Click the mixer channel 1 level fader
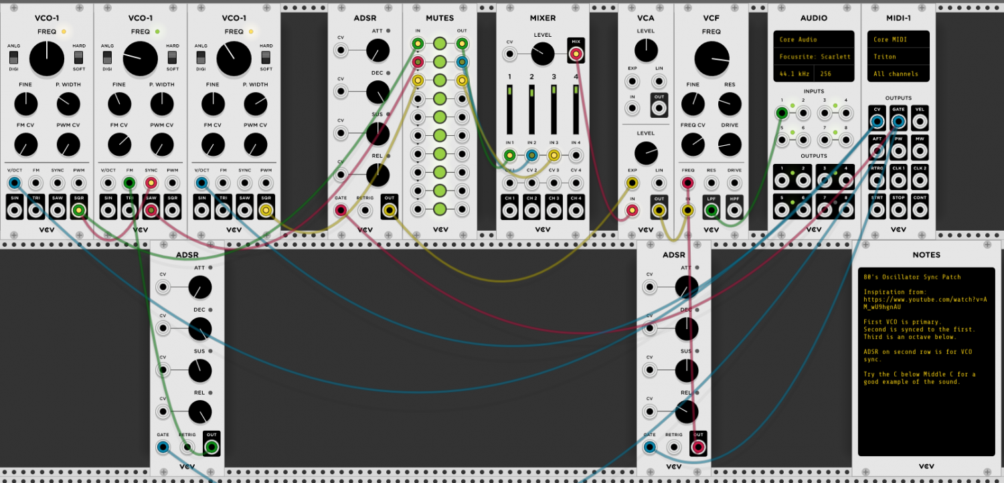 [x=510, y=109]
